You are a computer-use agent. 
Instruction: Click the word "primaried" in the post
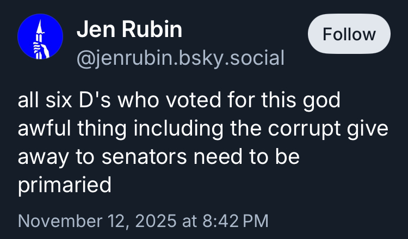[65, 185]
